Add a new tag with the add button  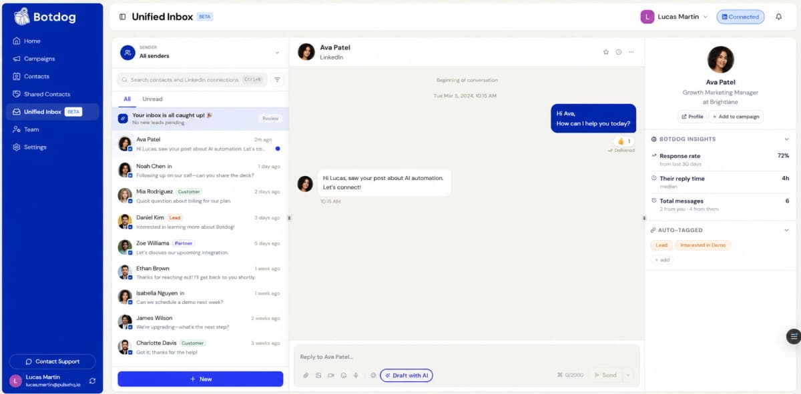[661, 260]
